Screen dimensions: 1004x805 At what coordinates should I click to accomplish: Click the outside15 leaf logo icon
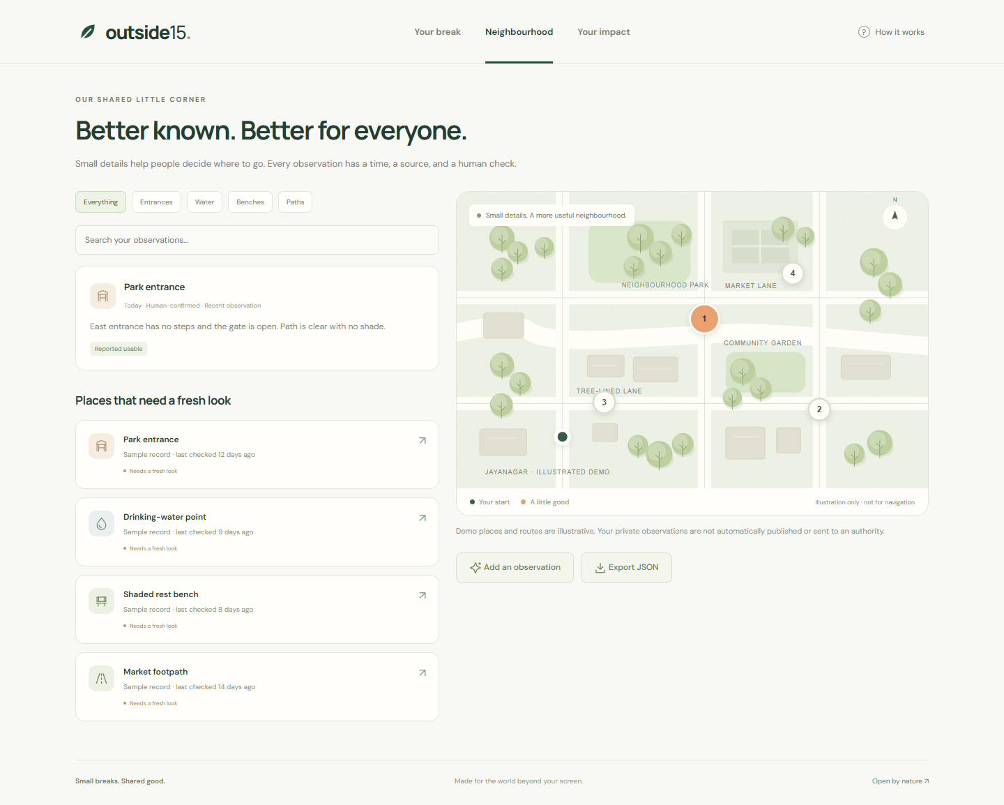(x=88, y=32)
